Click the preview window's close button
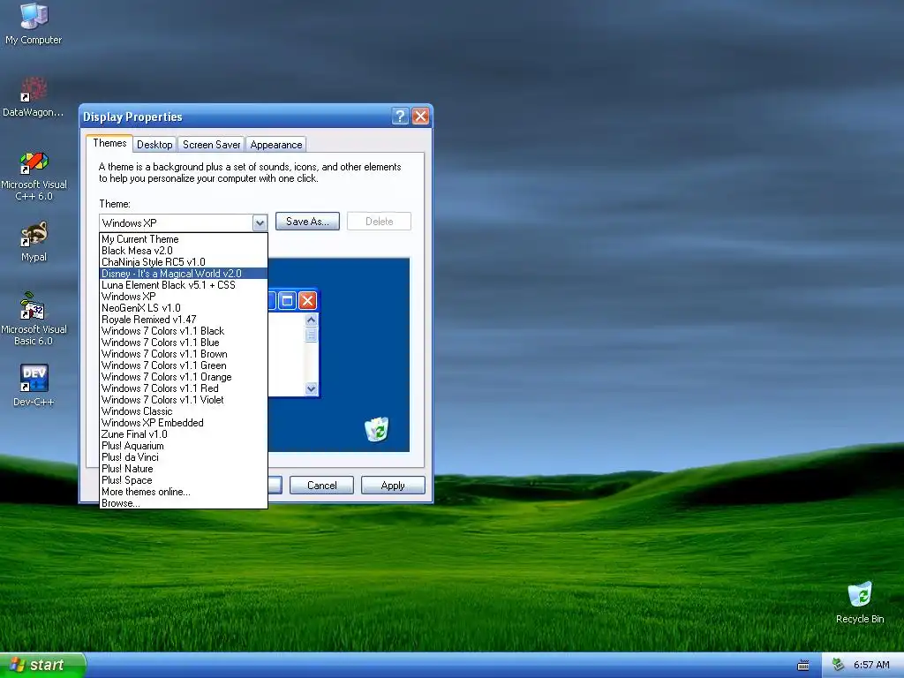Screen dimensions: 904x678 308,300
